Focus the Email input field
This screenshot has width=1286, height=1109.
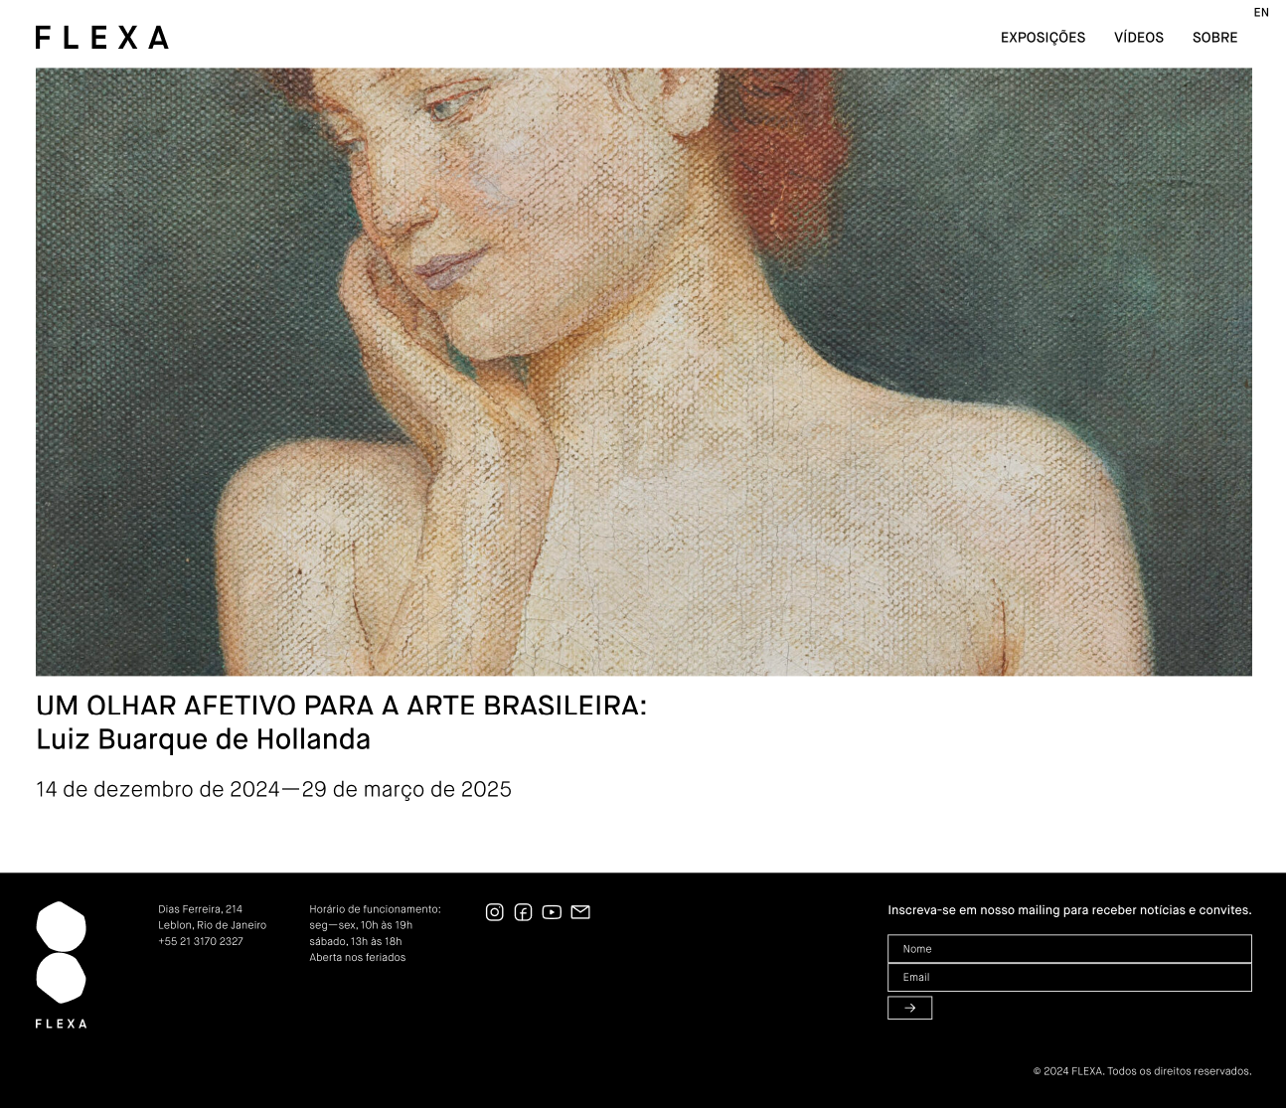point(1069,978)
